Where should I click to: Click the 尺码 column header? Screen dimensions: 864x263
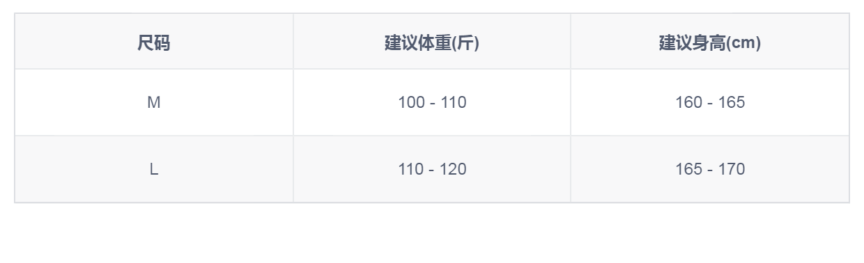click(x=154, y=43)
